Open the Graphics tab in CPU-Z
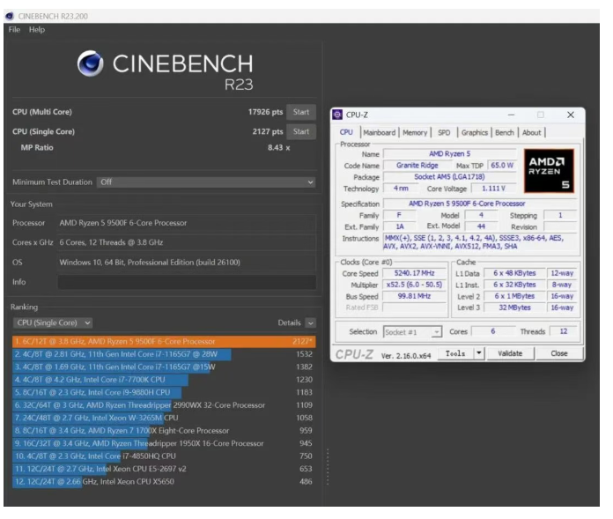The height and width of the screenshot is (519, 613). point(474,133)
